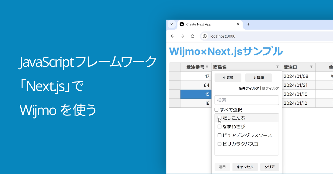Viewport: 333px width, 174px height.
Task: Open the 商品名 column filter dropdown
Action: 277,67
